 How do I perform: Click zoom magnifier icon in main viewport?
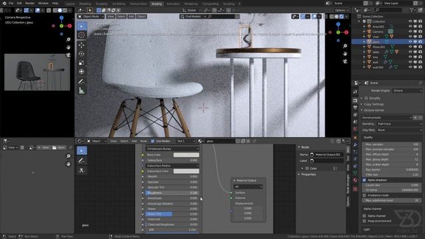tap(345, 46)
